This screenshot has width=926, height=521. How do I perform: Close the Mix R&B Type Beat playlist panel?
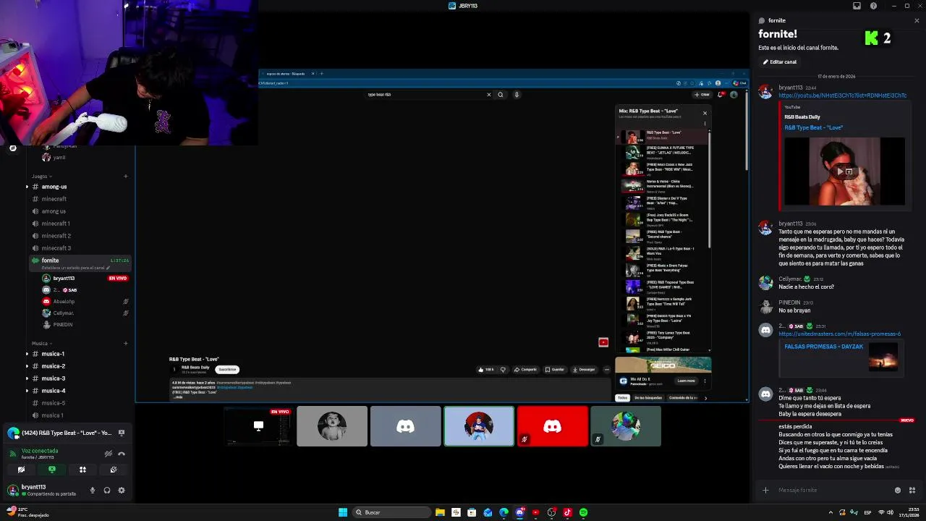(x=705, y=113)
